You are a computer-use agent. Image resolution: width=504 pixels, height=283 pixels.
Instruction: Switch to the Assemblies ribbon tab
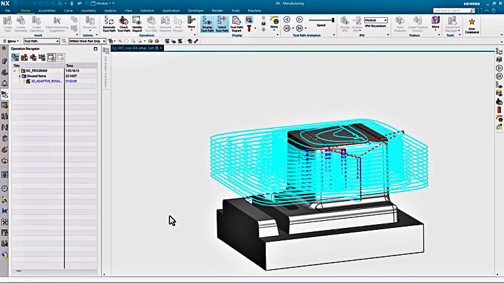coord(47,10)
